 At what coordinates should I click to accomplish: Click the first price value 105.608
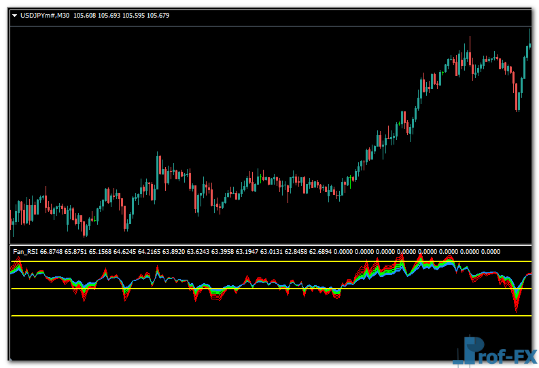(85, 15)
